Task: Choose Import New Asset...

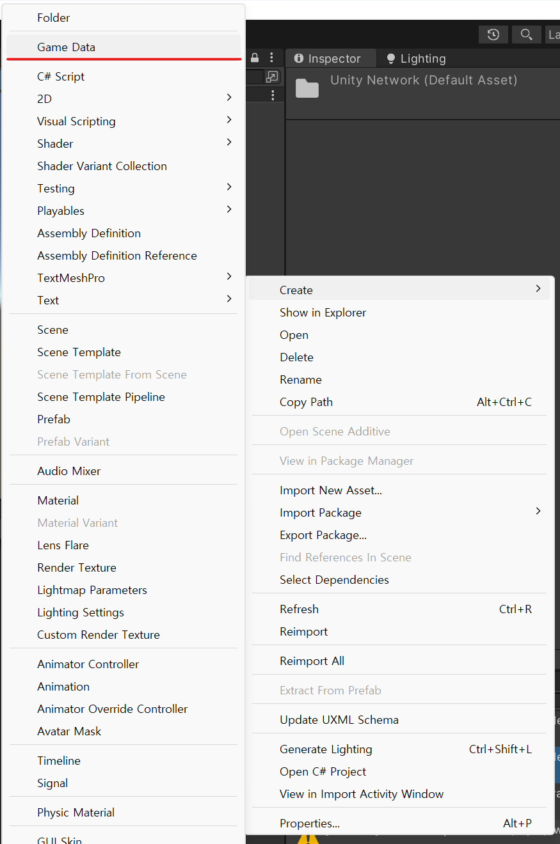Action: 399,490
